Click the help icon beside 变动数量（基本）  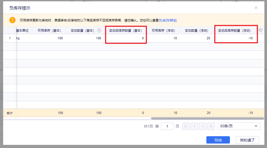point(99,30)
